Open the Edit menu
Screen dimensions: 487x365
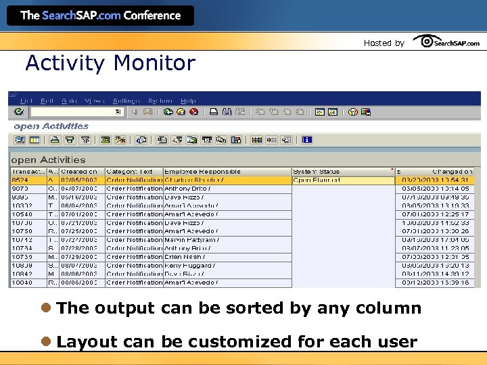click(x=47, y=101)
